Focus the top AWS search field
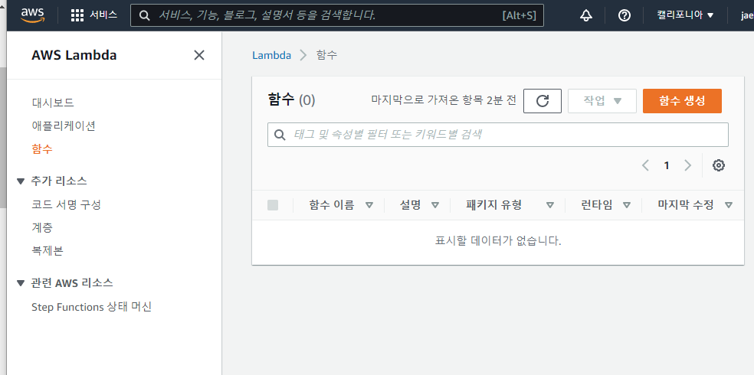Screen dimensions: 754x375 click(x=337, y=15)
